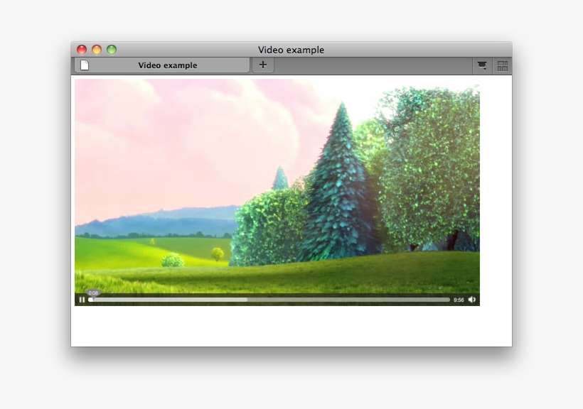Viewport: 583px width, 409px height.
Task: Click the green zoom traffic light button
Action: point(111,49)
